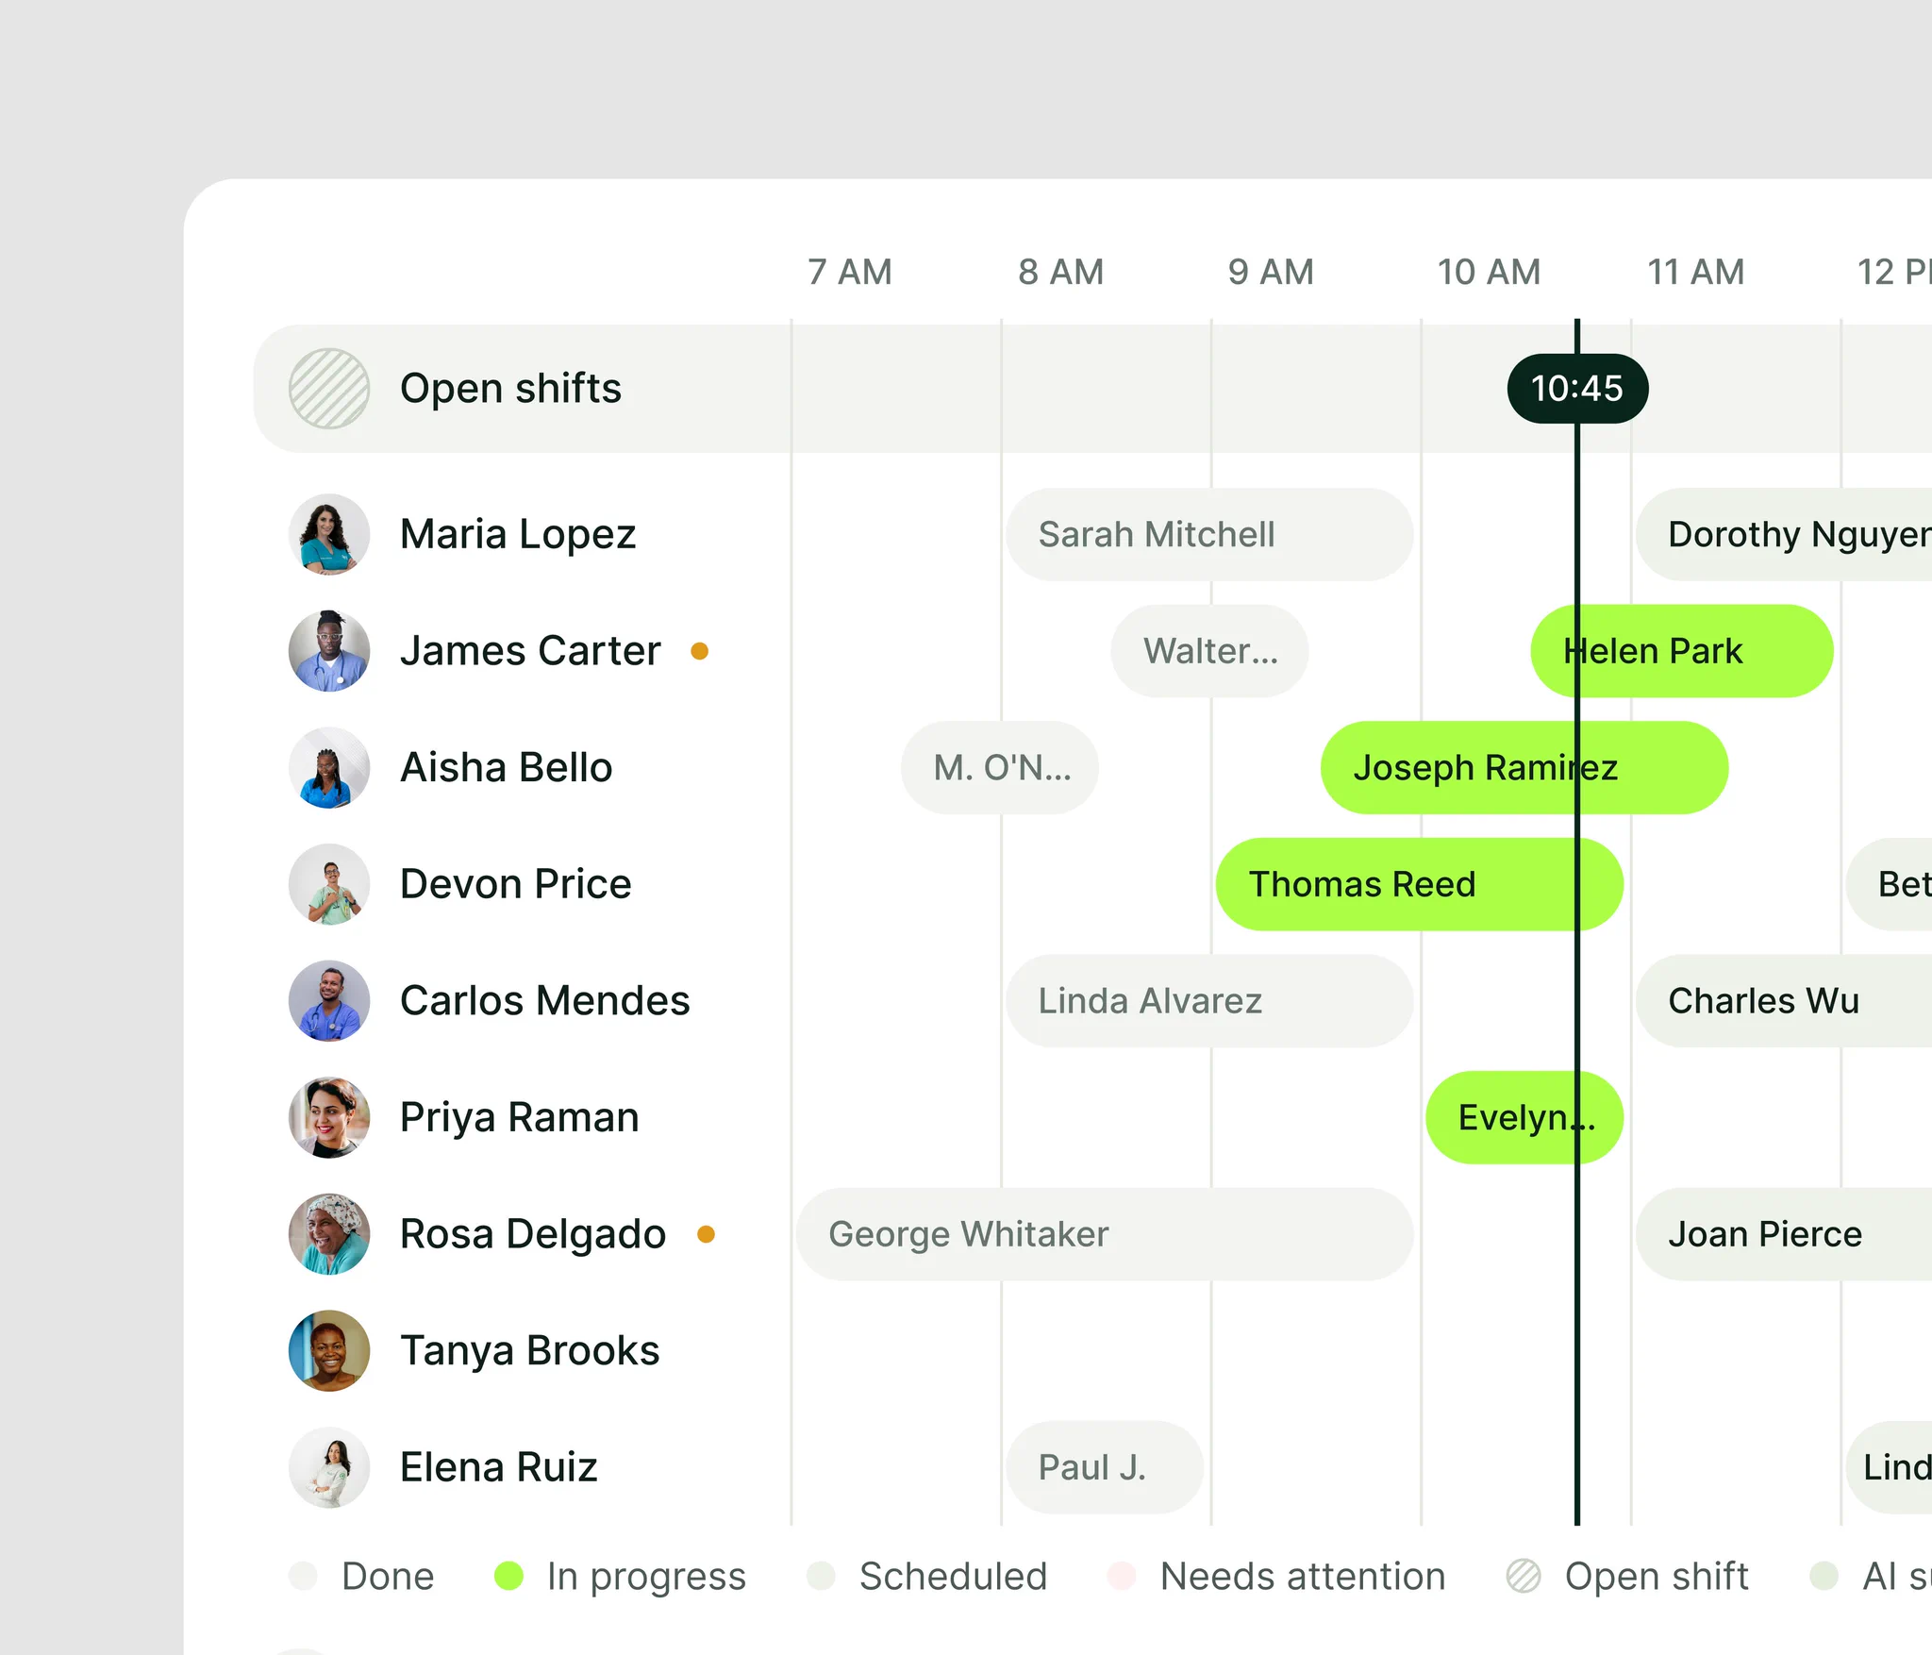The height and width of the screenshot is (1655, 1932).
Task: Click the Needs attention legend label
Action: coord(1303,1577)
